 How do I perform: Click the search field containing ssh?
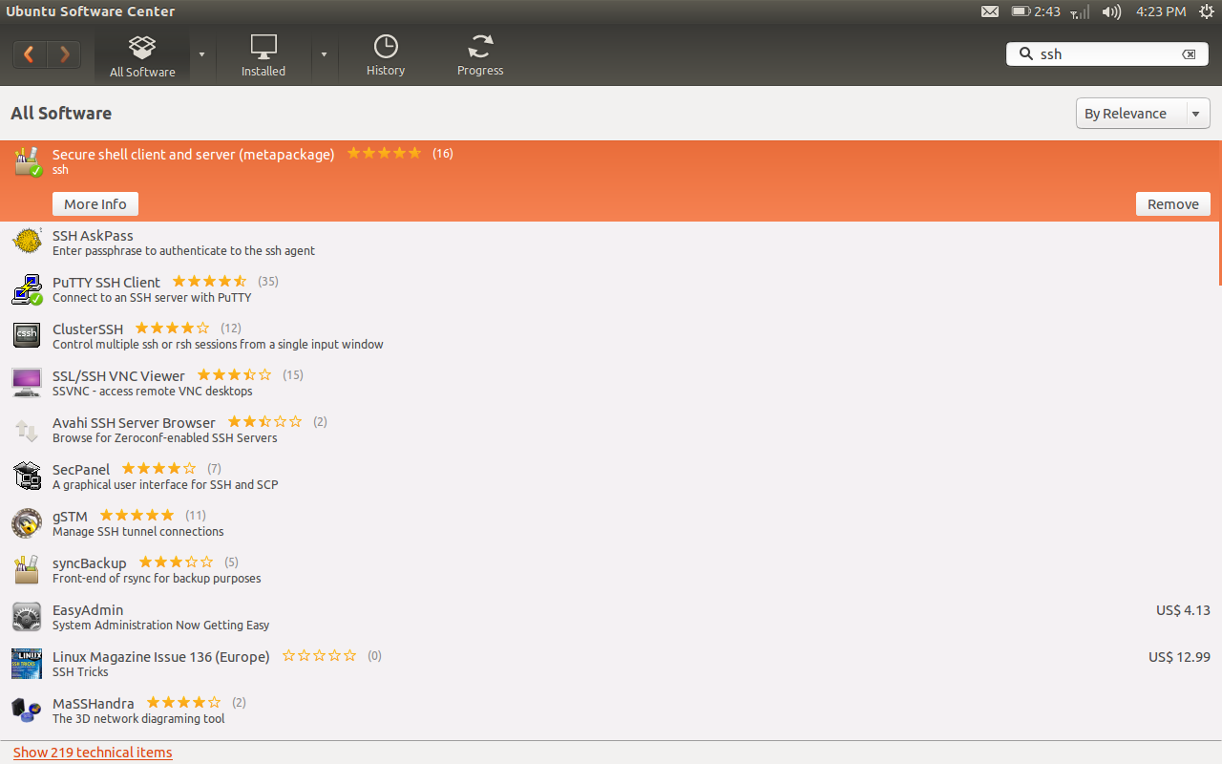click(x=1107, y=54)
